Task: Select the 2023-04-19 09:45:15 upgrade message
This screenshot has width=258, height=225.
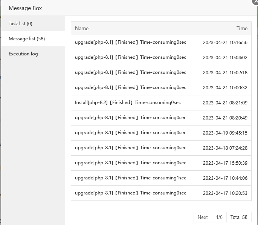Action: click(130, 133)
